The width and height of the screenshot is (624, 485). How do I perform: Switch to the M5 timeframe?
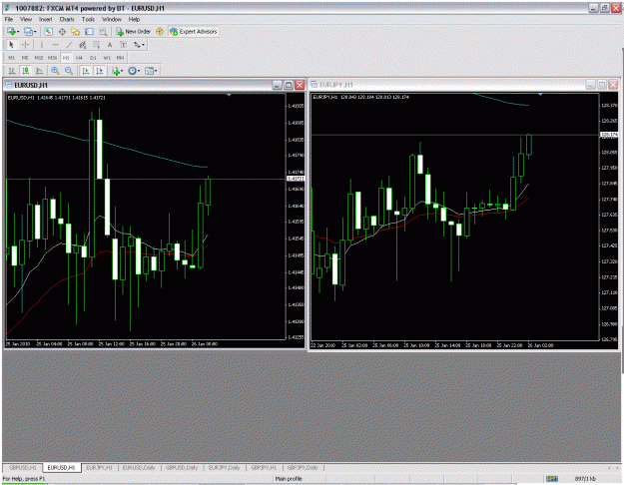pyautogui.click(x=25, y=58)
